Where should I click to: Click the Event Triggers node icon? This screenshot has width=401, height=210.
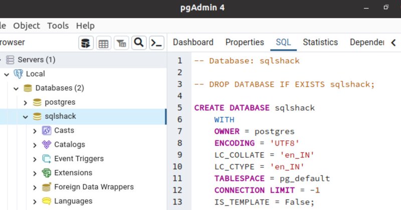[x=47, y=159]
